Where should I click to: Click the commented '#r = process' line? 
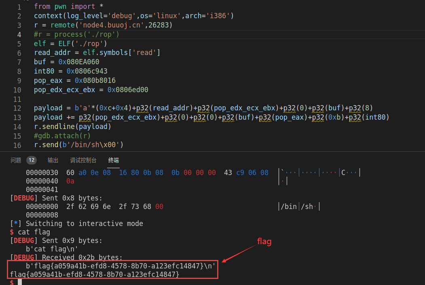[76, 34]
